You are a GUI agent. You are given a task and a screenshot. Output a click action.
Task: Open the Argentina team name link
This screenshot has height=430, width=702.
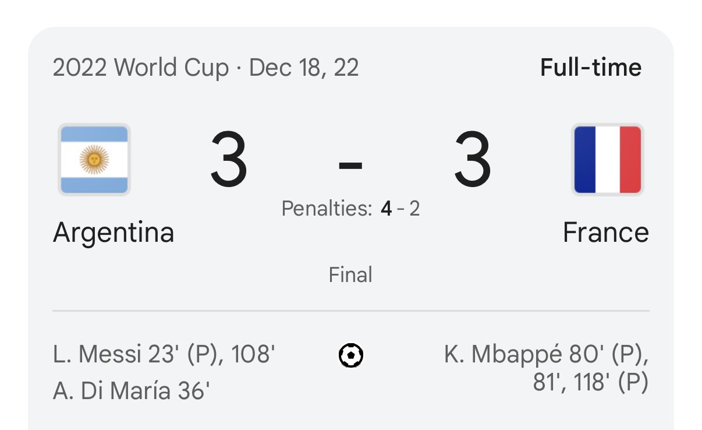pyautogui.click(x=114, y=232)
